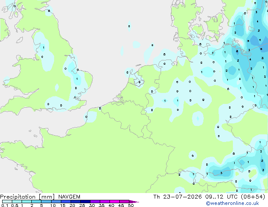268x207 pixels.
Task: Click the '0.1' legend scale label
Action: pyautogui.click(x=5, y=205)
